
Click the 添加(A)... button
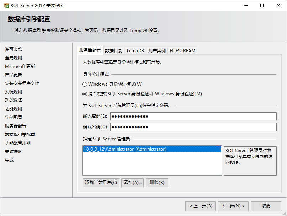[x=133, y=183]
